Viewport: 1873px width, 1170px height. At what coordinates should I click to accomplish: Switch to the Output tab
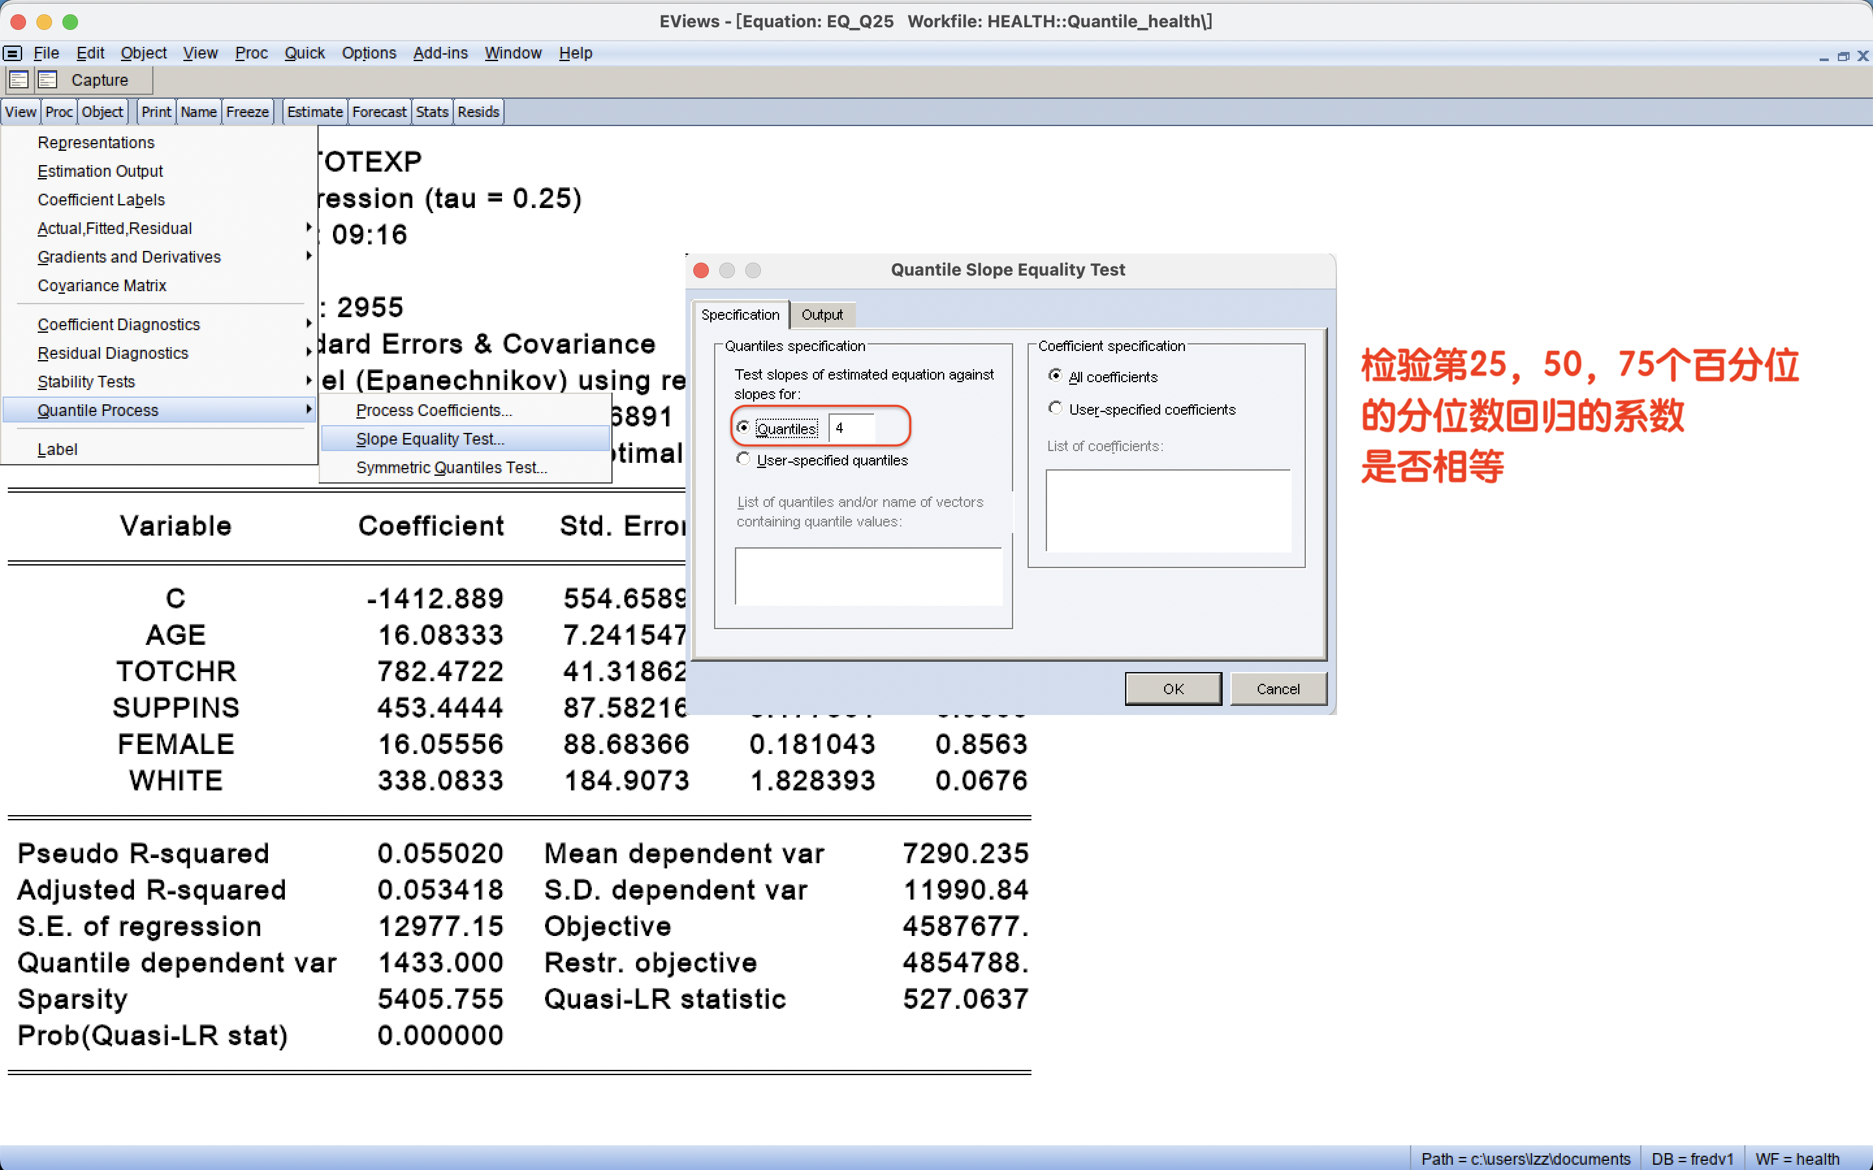click(822, 315)
